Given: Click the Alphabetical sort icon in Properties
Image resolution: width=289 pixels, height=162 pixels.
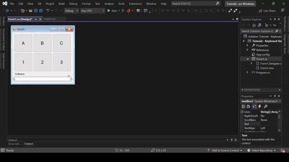Looking at the screenshot, I should click(x=248, y=106).
